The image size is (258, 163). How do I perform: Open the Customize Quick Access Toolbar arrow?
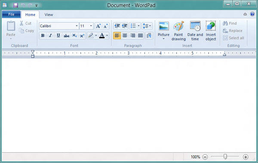[x=37, y=6]
